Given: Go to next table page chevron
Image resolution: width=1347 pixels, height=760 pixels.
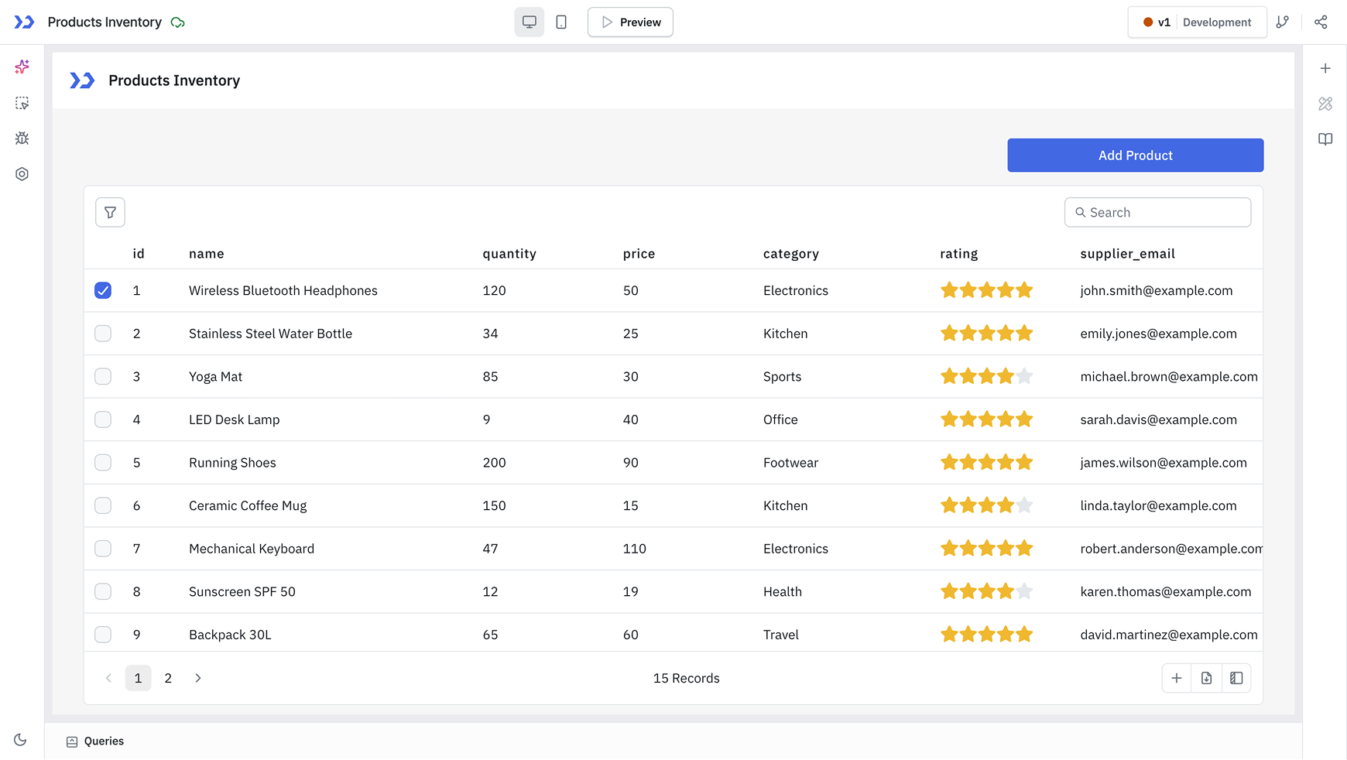Looking at the screenshot, I should pyautogui.click(x=198, y=678).
